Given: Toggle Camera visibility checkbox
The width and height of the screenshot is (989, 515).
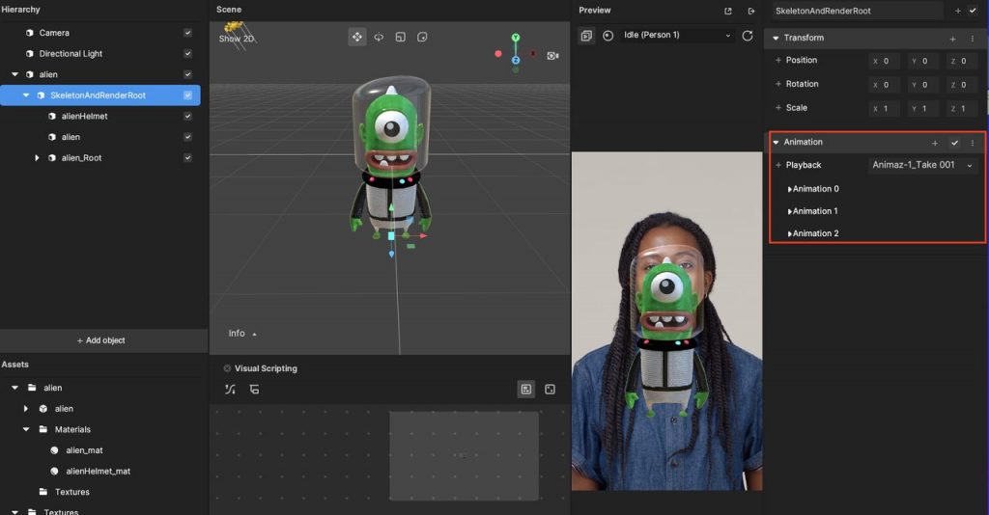Looking at the screenshot, I should click(x=188, y=33).
